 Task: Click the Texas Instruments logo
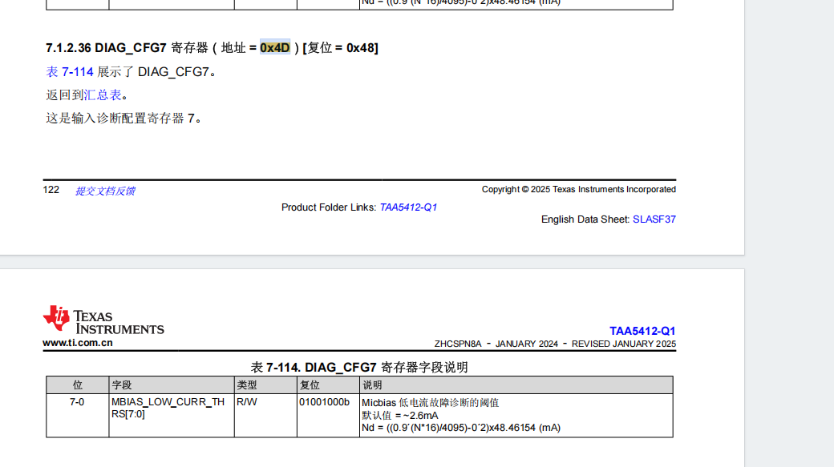pyautogui.click(x=103, y=320)
